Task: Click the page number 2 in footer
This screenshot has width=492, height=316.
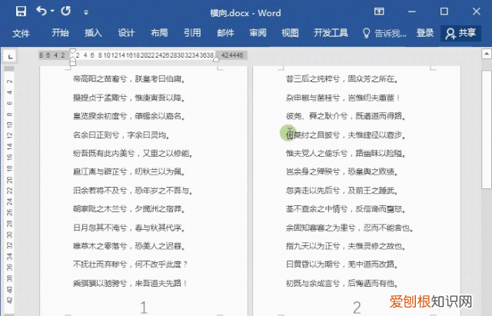Action: click(357, 308)
